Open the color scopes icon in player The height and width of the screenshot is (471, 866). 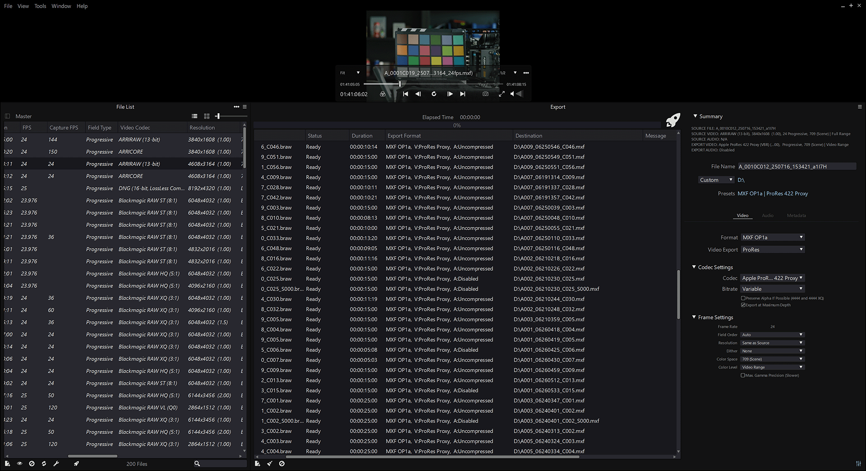(382, 94)
